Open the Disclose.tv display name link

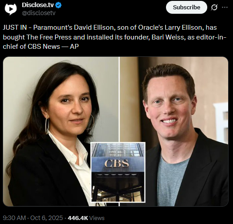pos(38,5)
